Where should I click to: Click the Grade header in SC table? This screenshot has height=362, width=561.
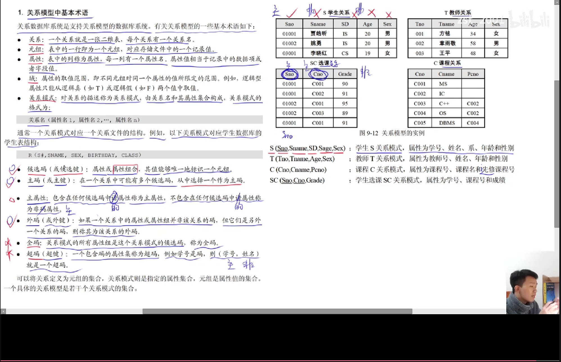(345, 74)
